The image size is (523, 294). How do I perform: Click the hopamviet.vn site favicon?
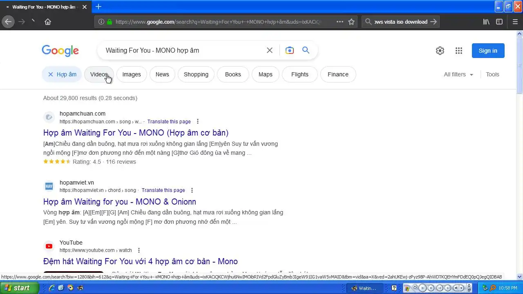coord(49,186)
